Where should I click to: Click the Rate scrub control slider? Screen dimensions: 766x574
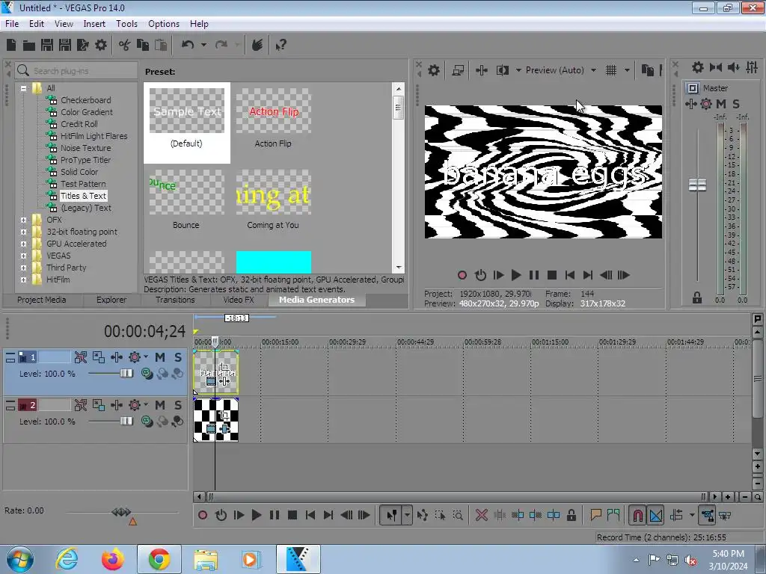(x=121, y=512)
